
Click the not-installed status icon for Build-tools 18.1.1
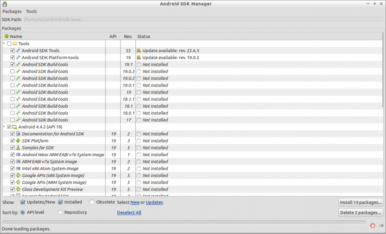tap(139, 99)
